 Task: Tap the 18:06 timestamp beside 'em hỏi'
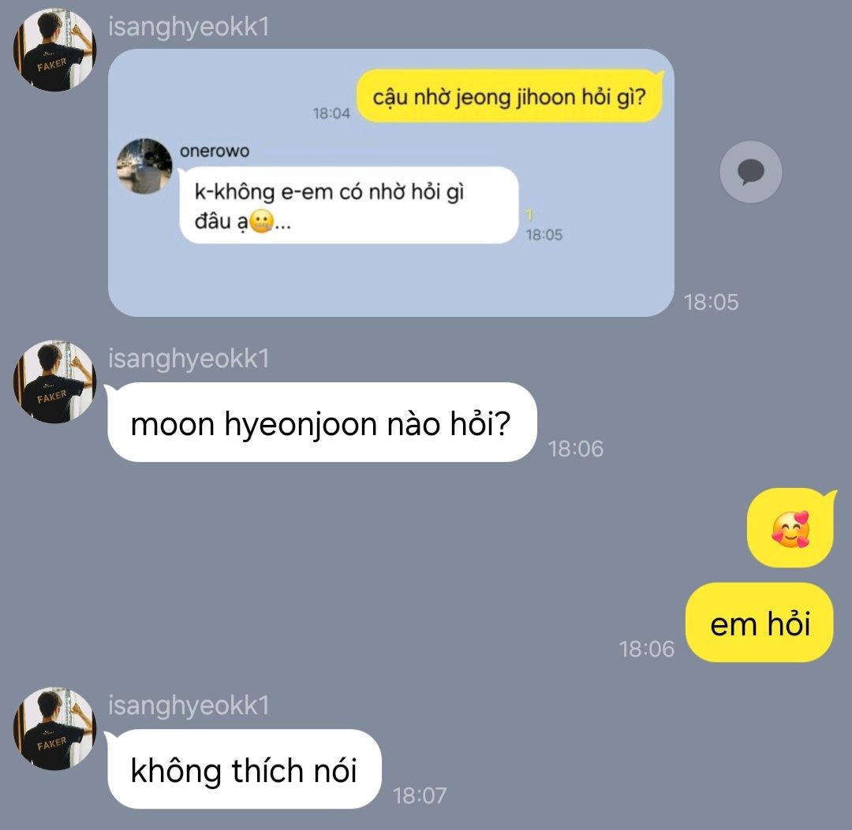647,649
